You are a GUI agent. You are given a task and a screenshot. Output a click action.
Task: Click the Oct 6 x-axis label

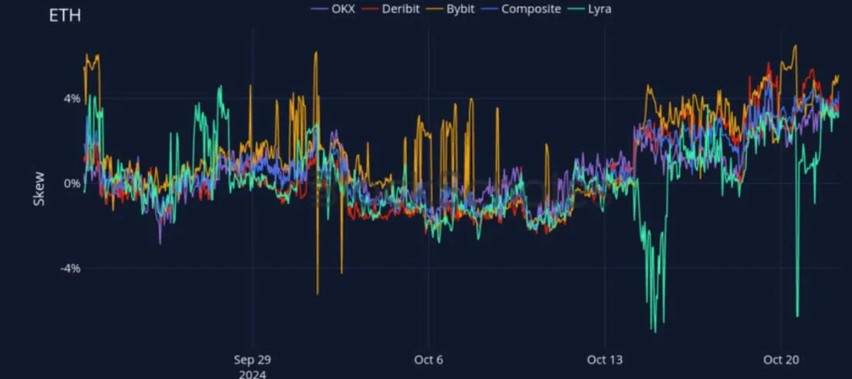point(429,360)
